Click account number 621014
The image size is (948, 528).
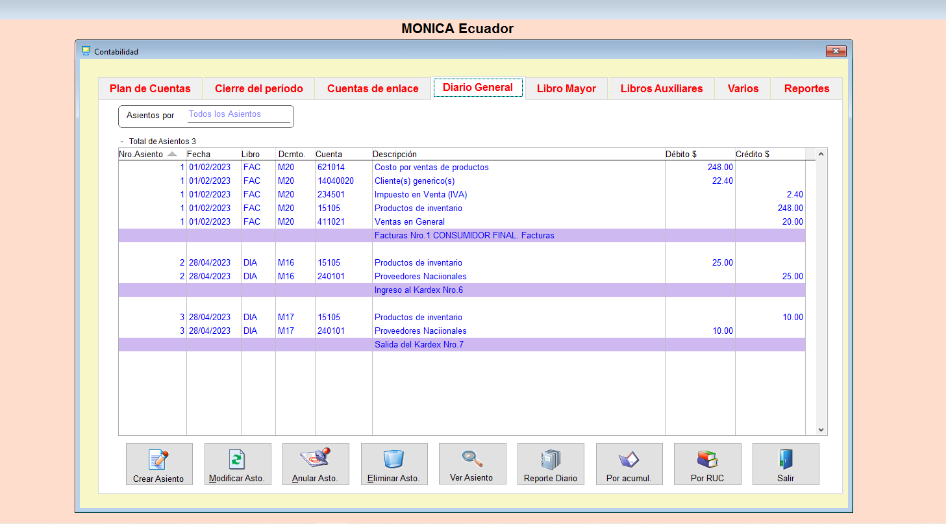(331, 168)
